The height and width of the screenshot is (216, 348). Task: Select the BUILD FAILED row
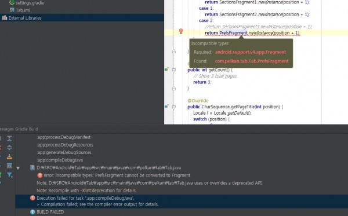[50, 212]
